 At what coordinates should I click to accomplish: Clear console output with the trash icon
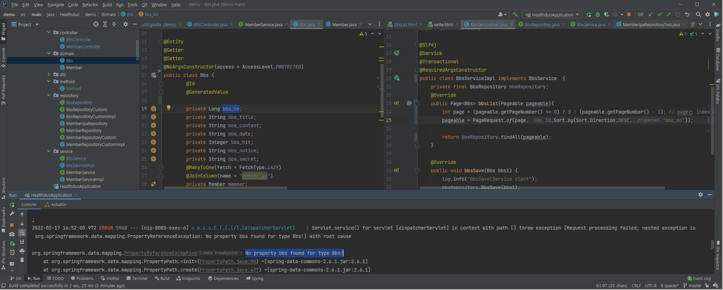pos(22,260)
